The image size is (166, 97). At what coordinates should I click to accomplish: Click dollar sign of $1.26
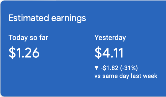pos(12,52)
